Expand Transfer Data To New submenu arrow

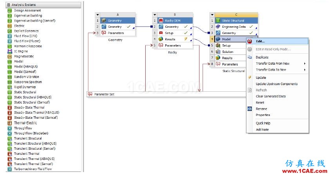[305, 70]
